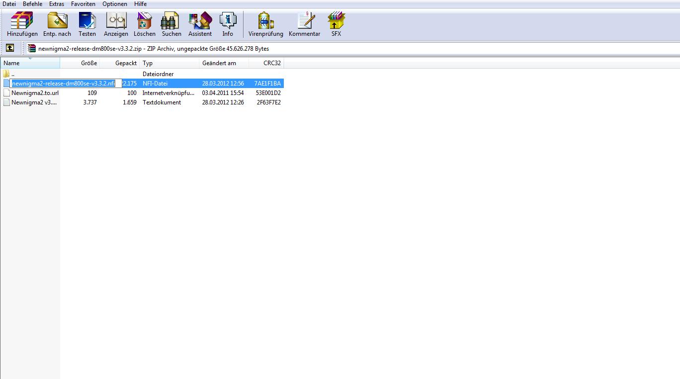The image size is (680, 379).
Task: Open the Anzeigen viewer icon
Action: click(x=116, y=24)
